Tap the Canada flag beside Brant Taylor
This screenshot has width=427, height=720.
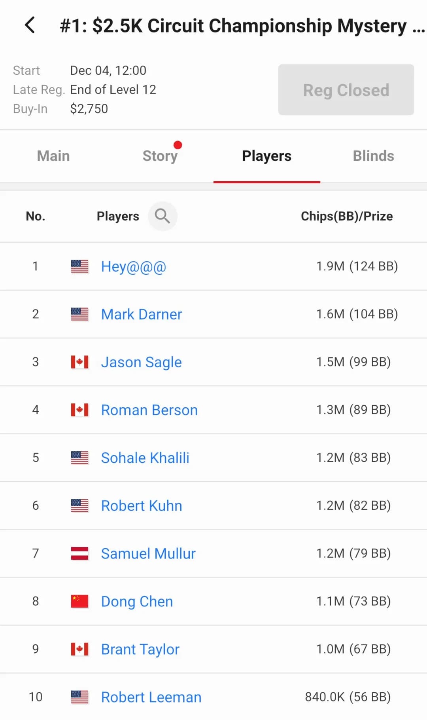coord(79,649)
